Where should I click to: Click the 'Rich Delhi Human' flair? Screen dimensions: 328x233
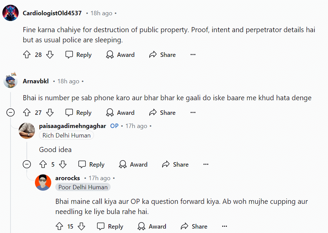(x=66, y=135)
